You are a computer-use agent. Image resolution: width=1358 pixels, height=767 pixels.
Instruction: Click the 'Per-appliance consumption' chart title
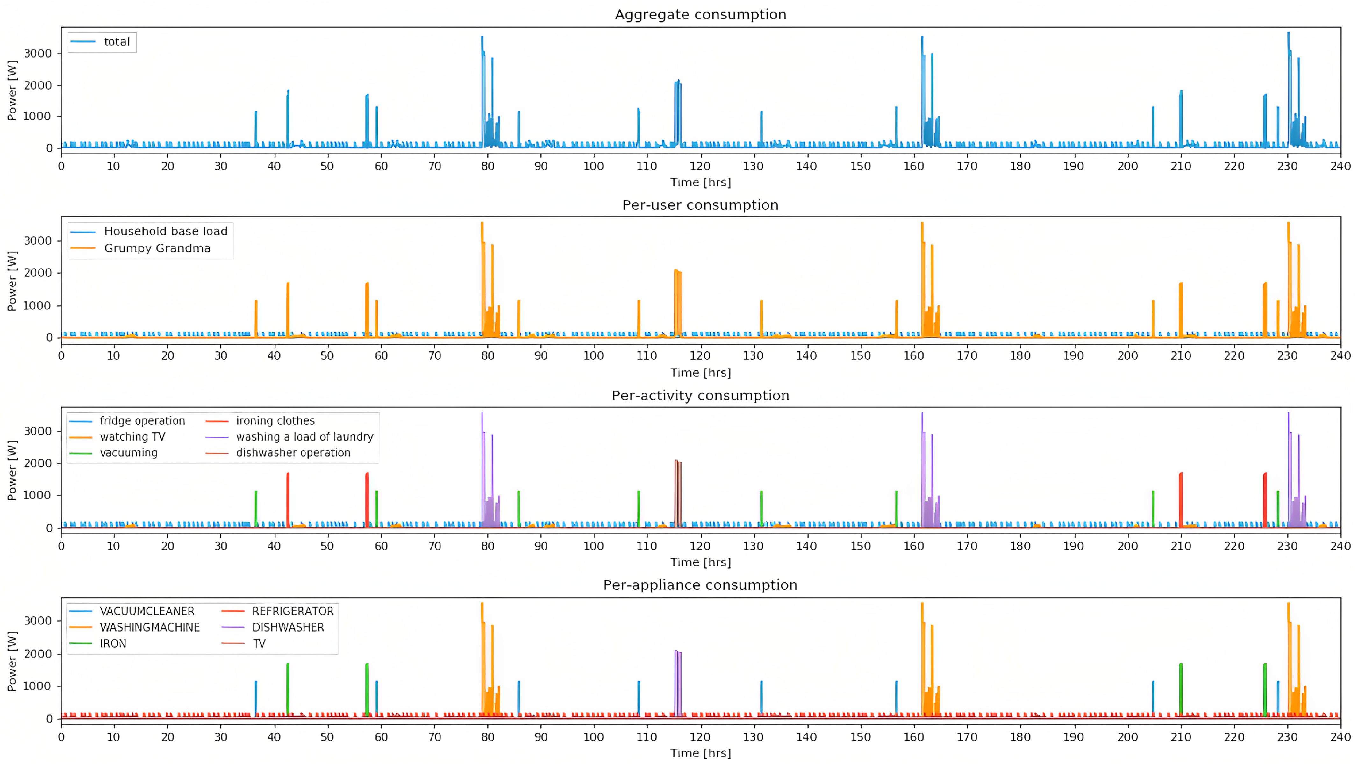(700, 585)
